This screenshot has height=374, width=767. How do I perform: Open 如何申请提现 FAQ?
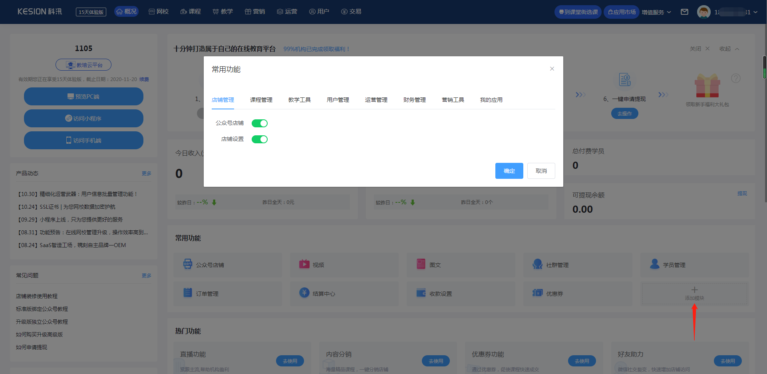[32, 347]
